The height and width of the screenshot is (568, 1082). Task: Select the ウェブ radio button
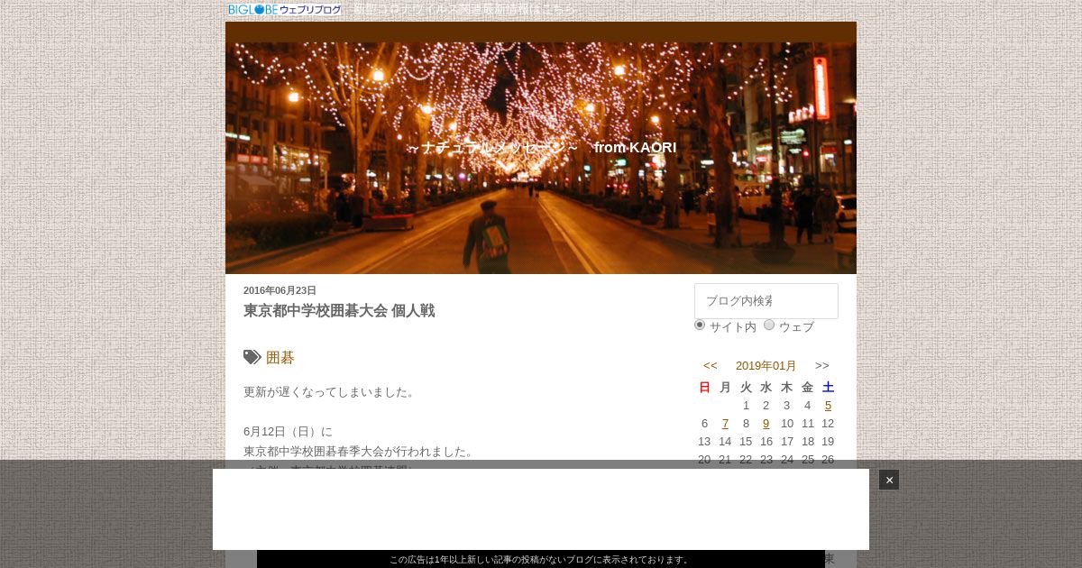(x=769, y=325)
